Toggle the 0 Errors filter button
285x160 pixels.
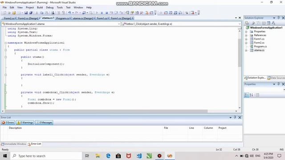[8, 123]
